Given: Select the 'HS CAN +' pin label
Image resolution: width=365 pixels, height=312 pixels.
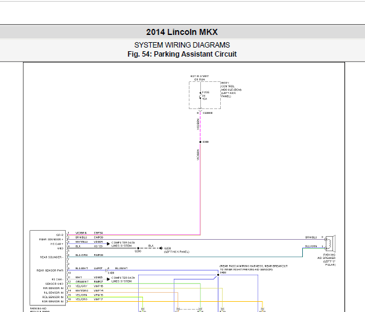Looking at the screenshot, I should tap(57, 244).
